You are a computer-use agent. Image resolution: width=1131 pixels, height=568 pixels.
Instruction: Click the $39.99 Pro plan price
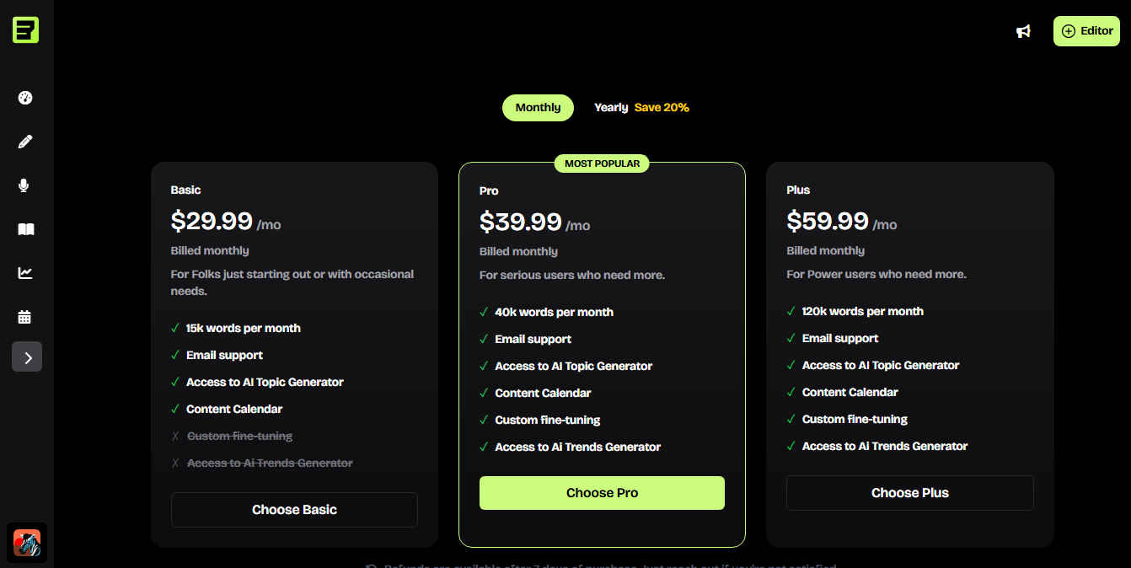[x=521, y=222]
